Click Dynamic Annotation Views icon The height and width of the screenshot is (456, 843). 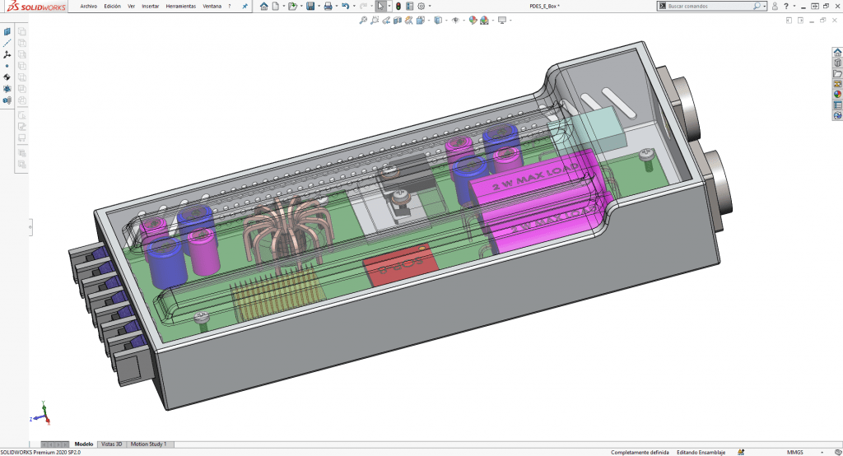(x=408, y=21)
